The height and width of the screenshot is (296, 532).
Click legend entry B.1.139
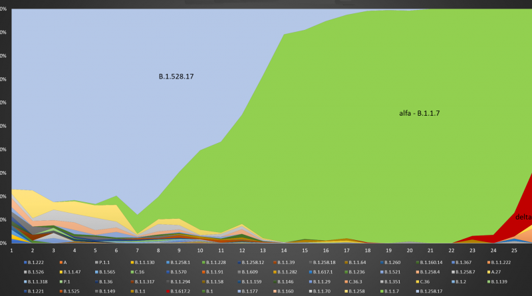click(497, 282)
